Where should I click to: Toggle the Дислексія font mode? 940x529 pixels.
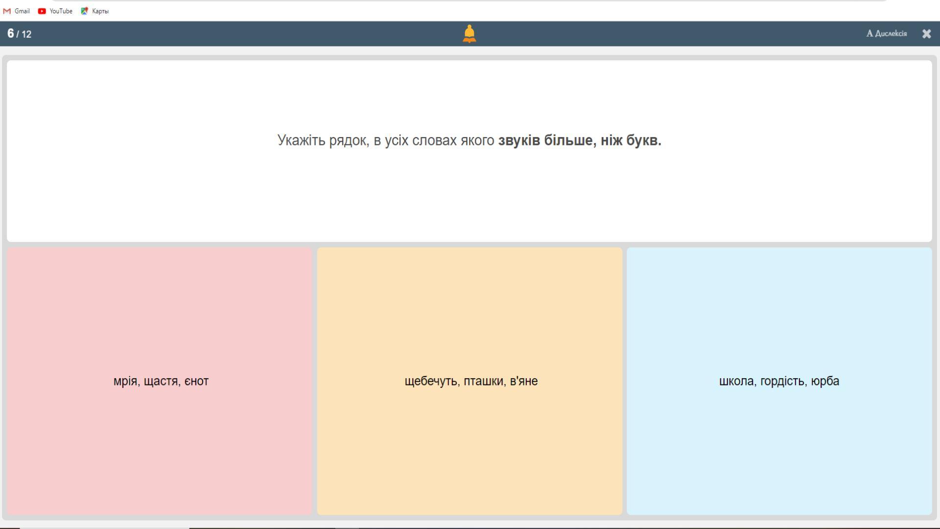click(x=891, y=33)
